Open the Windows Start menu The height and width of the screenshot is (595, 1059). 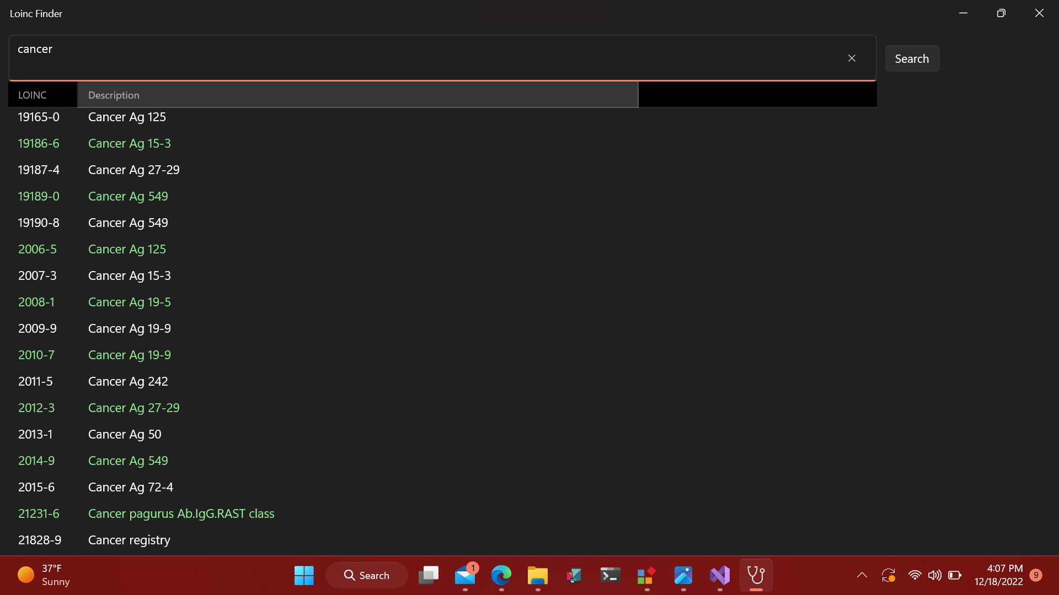tap(304, 575)
